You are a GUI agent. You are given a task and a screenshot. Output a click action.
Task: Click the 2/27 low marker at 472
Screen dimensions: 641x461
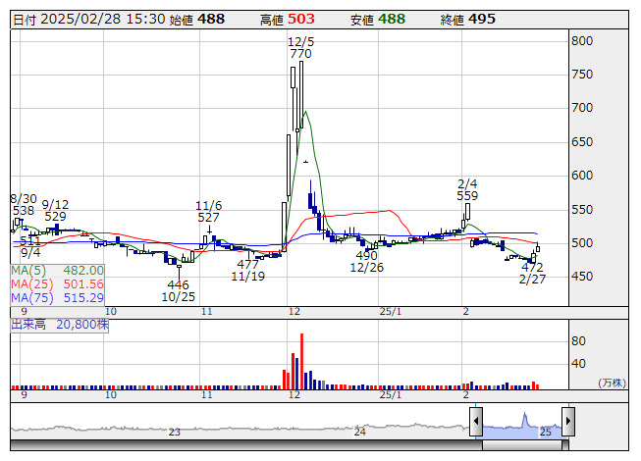point(532,273)
